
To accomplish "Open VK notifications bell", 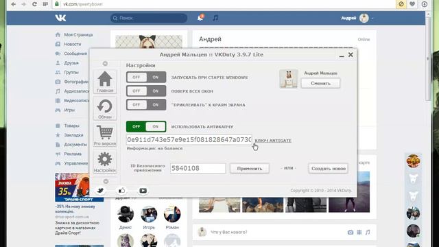I will 200,18.
